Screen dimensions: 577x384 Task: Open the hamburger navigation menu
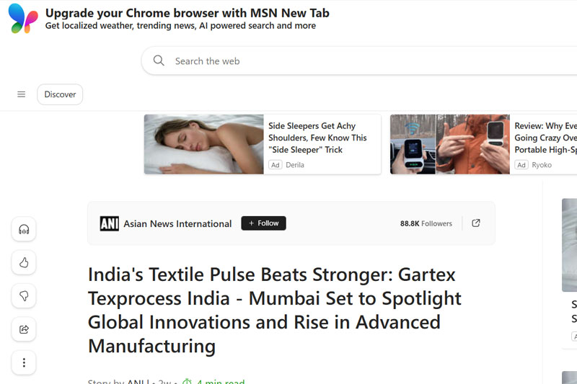[x=22, y=94]
